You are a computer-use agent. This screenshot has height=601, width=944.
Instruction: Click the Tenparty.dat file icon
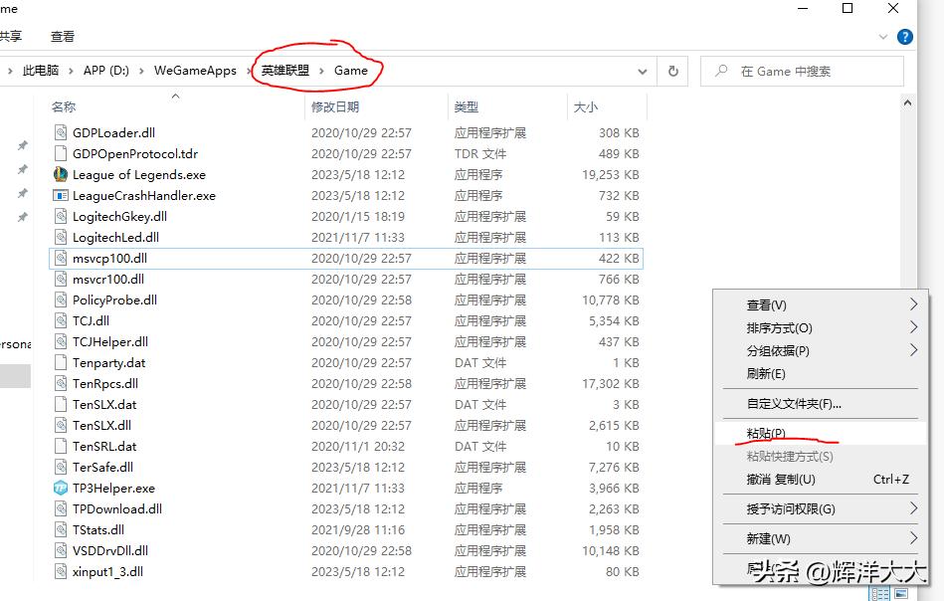61,362
